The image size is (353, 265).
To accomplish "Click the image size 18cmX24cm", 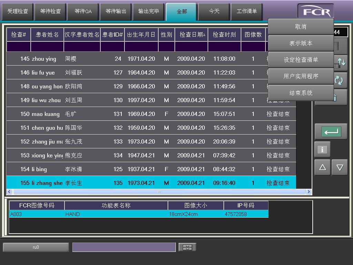I will coord(183,214).
